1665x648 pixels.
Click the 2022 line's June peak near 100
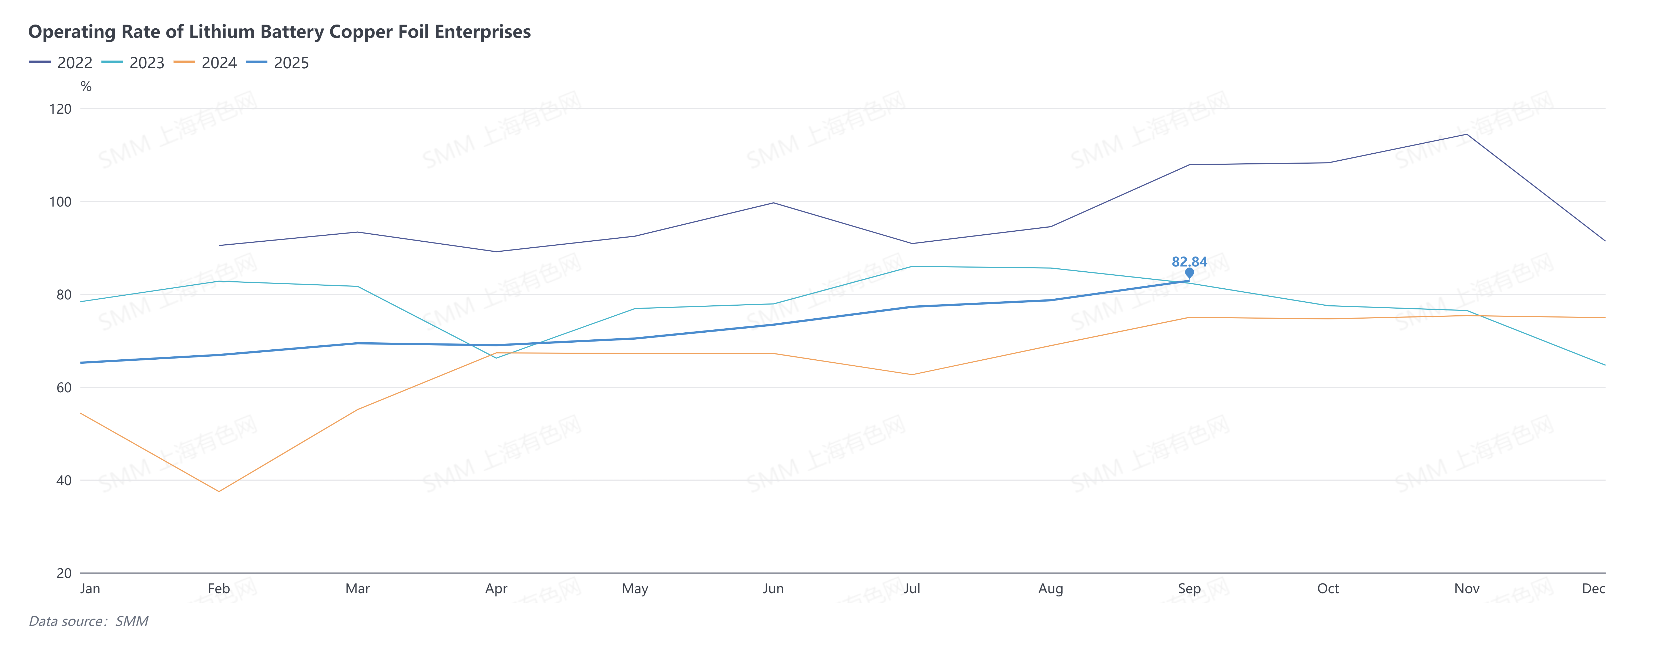(x=773, y=203)
